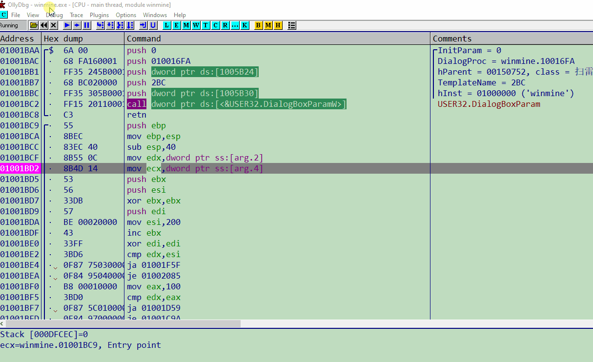Open the Plugins menu
This screenshot has height=362, width=593.
tap(100, 15)
